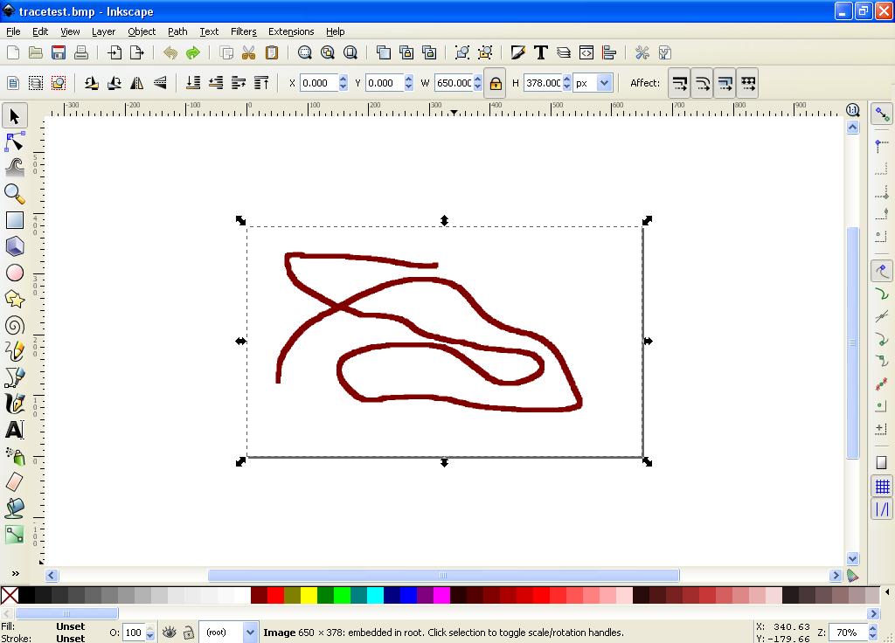
Task: Click the X coordinate input field
Action: tap(320, 82)
